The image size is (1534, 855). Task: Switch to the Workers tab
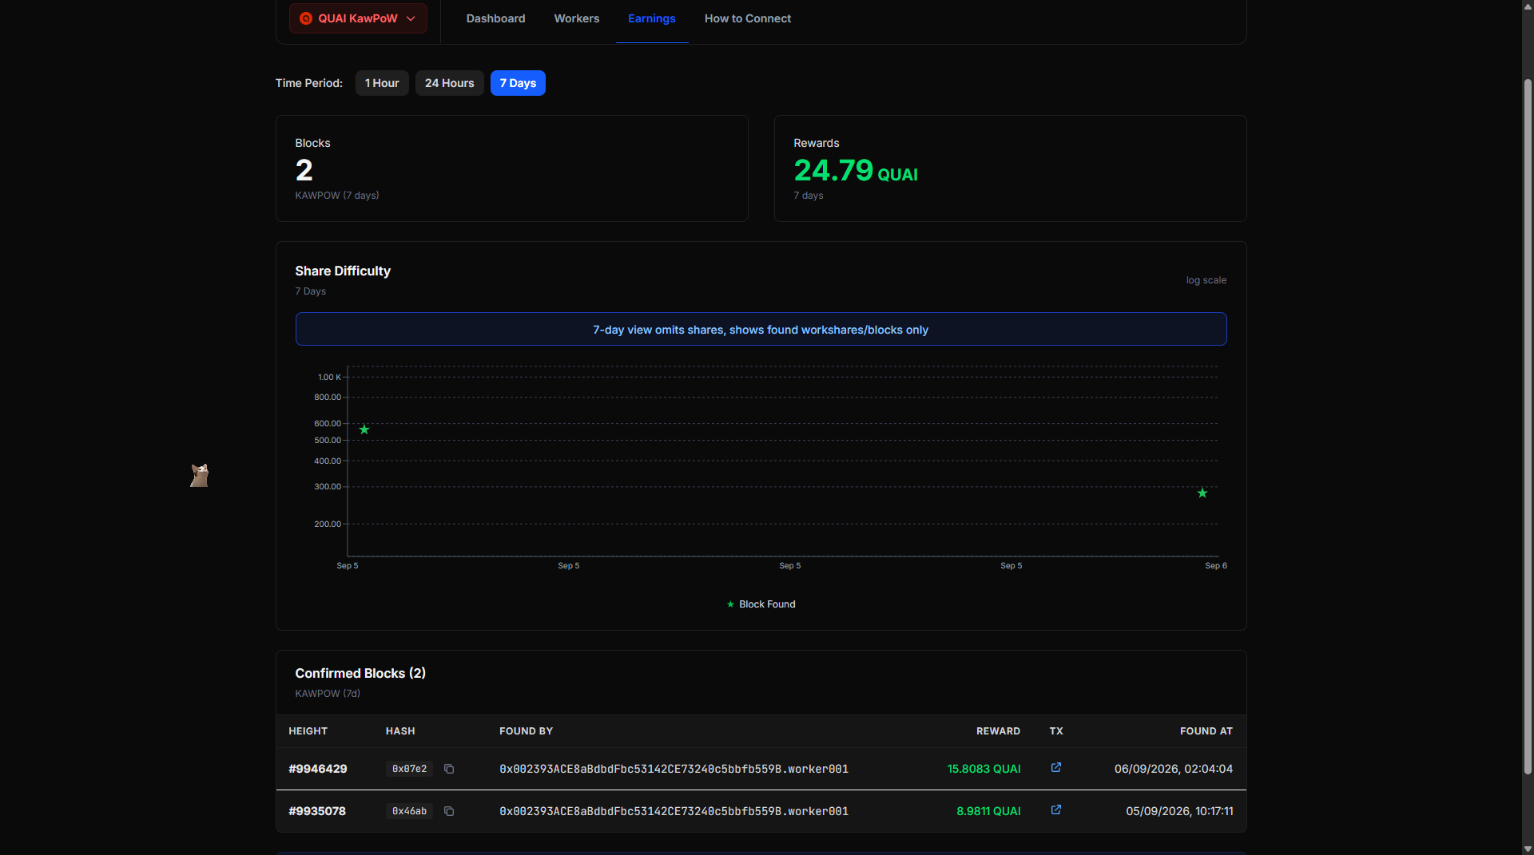pyautogui.click(x=576, y=18)
